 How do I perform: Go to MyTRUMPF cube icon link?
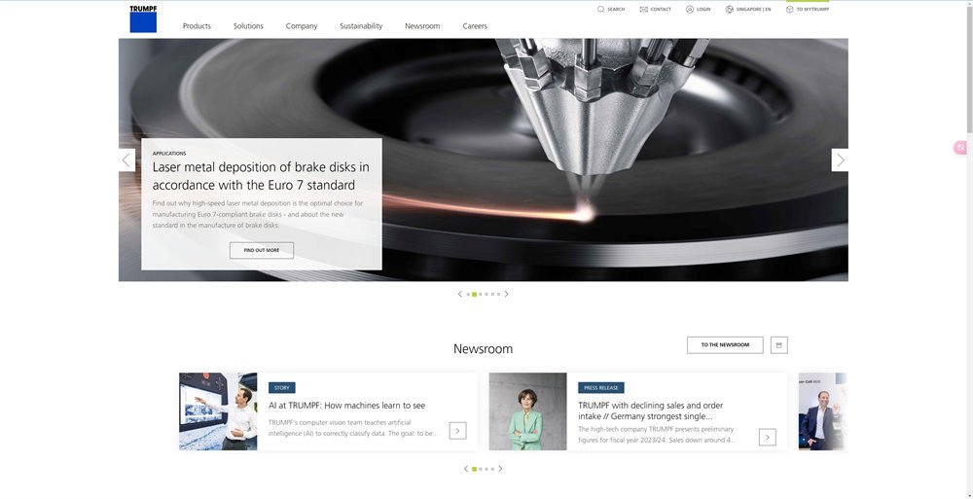[x=789, y=10]
